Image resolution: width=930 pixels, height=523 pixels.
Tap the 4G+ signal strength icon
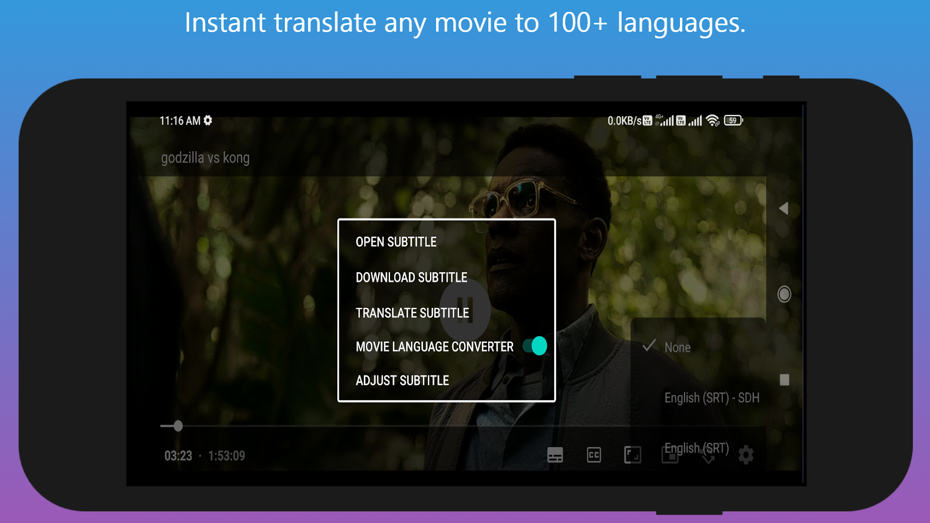tap(664, 120)
